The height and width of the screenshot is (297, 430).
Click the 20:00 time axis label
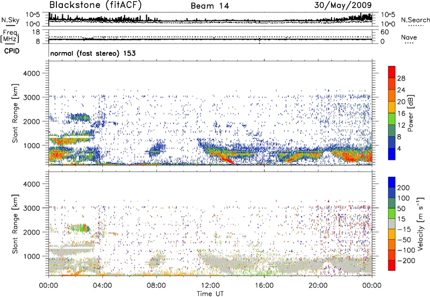pyautogui.click(x=318, y=286)
